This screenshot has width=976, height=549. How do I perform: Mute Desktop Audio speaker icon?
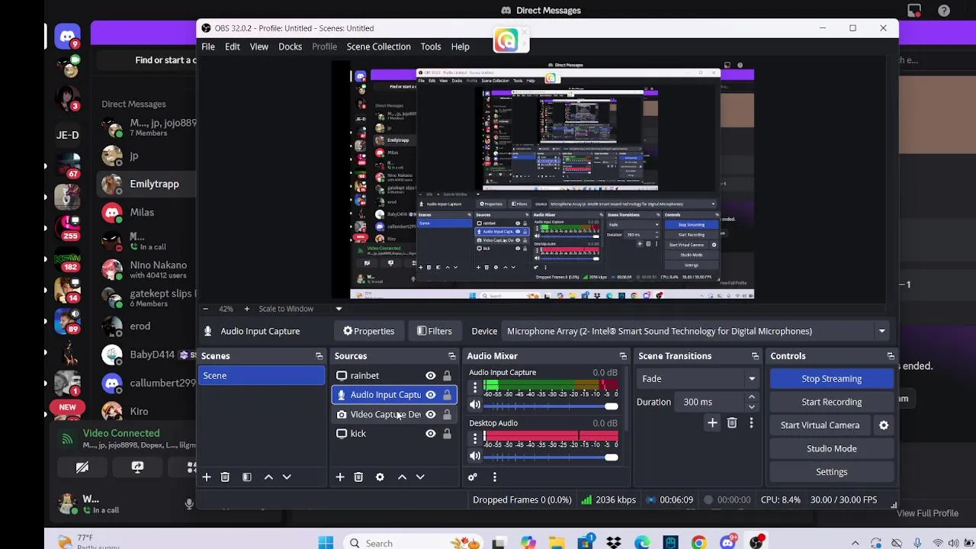[475, 456]
